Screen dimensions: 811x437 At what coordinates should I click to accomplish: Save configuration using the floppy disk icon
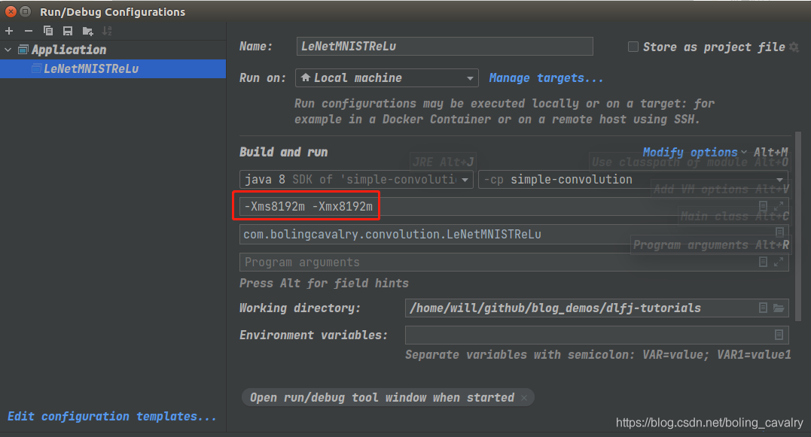point(68,31)
